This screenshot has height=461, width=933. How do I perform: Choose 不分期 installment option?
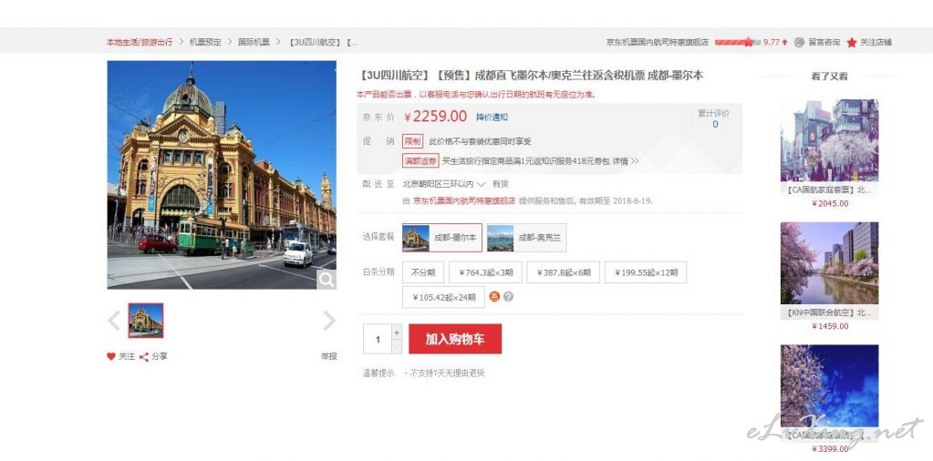point(423,272)
